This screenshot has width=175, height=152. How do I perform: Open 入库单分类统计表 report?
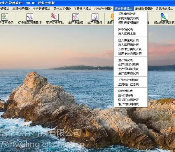pyautogui.click(x=131, y=49)
